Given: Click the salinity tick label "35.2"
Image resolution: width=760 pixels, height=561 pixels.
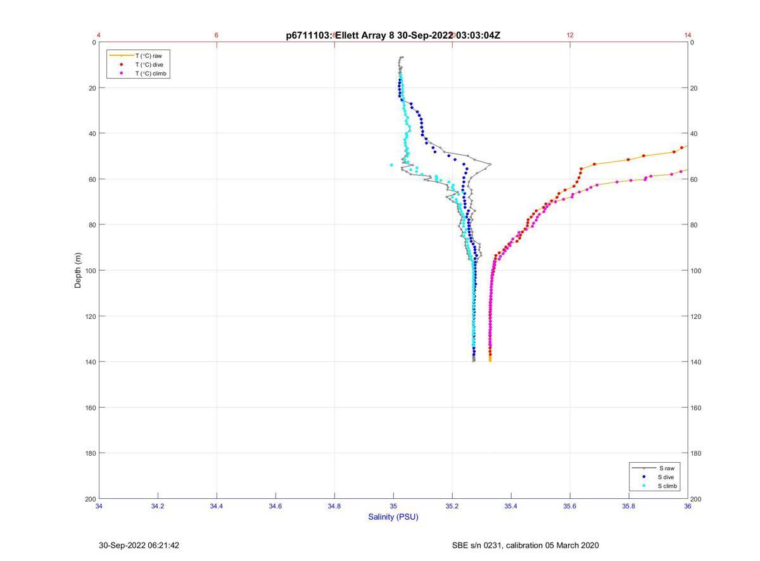Looking at the screenshot, I should [x=452, y=506].
